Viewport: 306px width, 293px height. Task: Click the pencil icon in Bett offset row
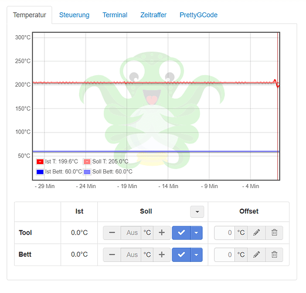pos(256,254)
